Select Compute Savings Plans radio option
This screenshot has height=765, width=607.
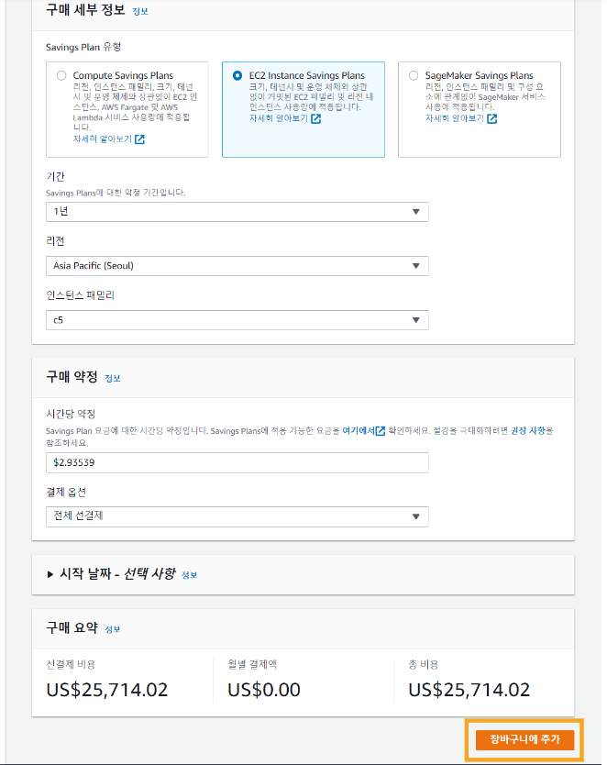(x=61, y=75)
